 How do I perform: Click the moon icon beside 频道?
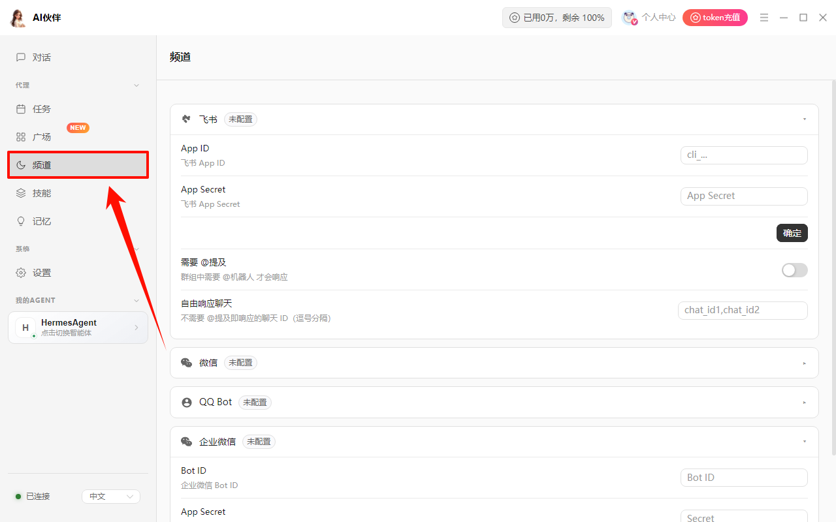21,165
